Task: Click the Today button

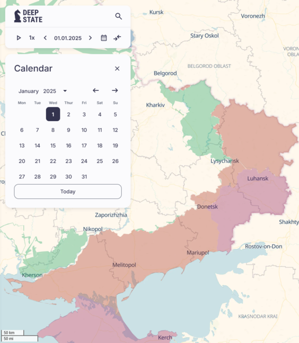Action: 68,192
